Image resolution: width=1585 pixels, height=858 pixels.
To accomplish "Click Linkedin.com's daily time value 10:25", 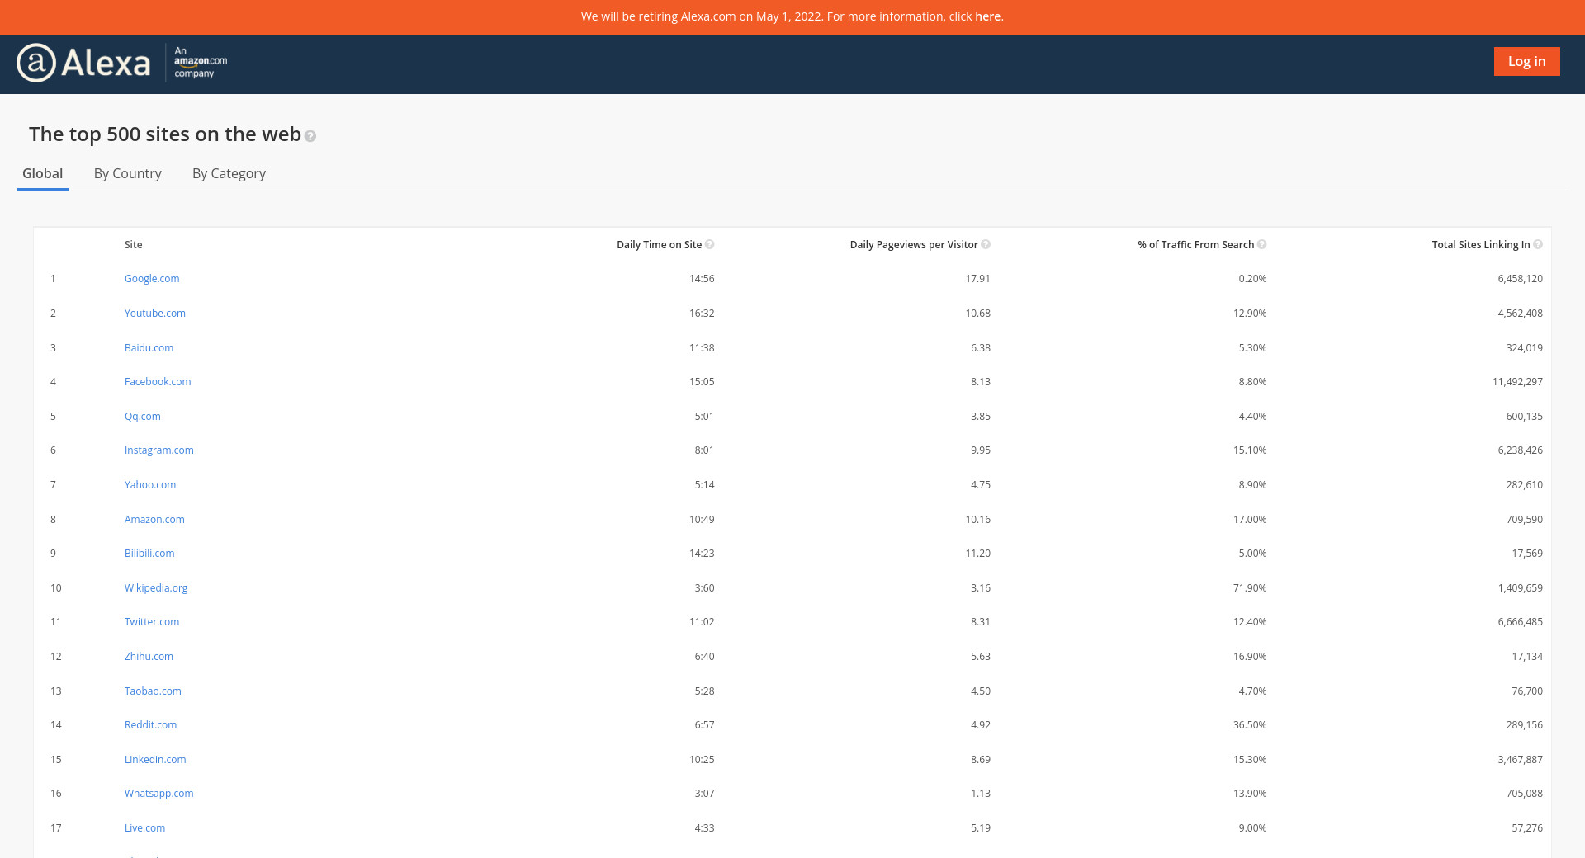I will click(702, 760).
